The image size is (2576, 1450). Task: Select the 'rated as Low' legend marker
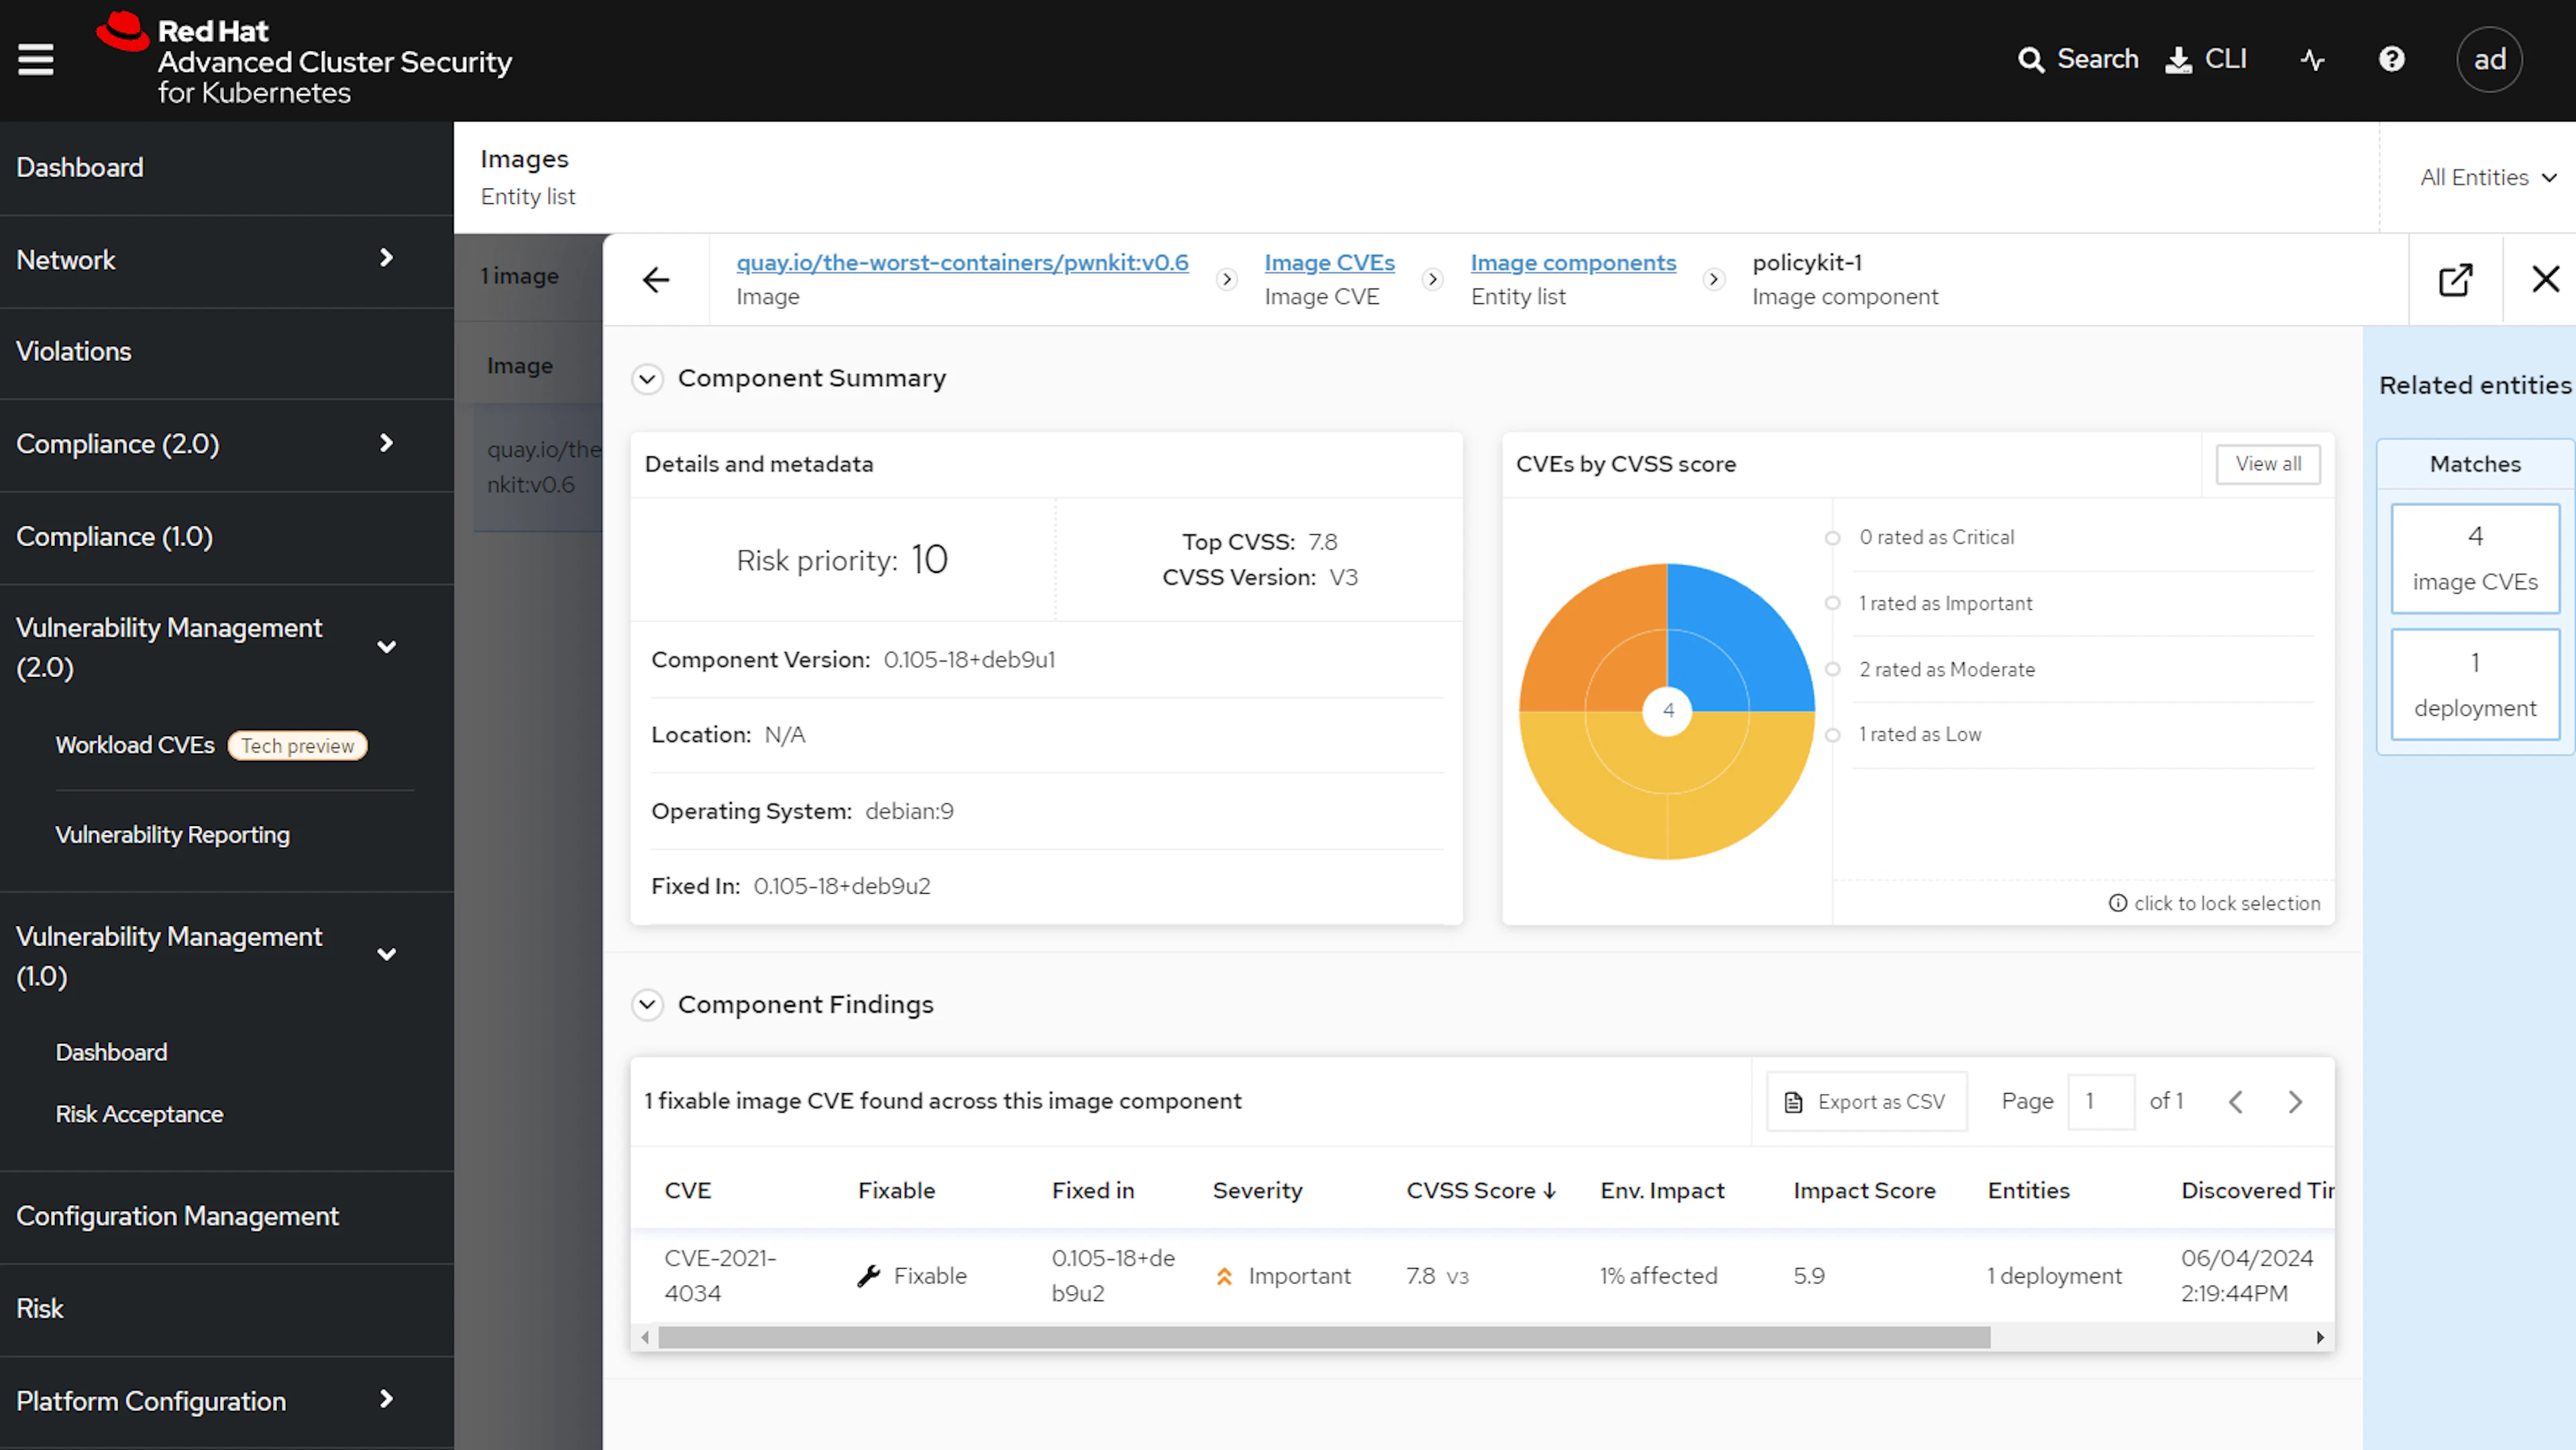[1832, 735]
